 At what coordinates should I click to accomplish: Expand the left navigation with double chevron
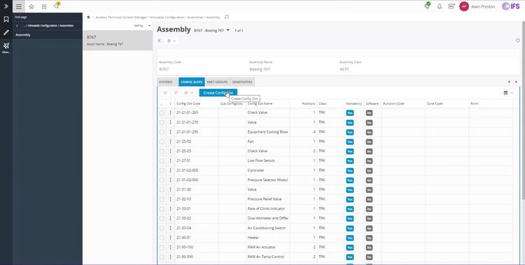pos(6,6)
